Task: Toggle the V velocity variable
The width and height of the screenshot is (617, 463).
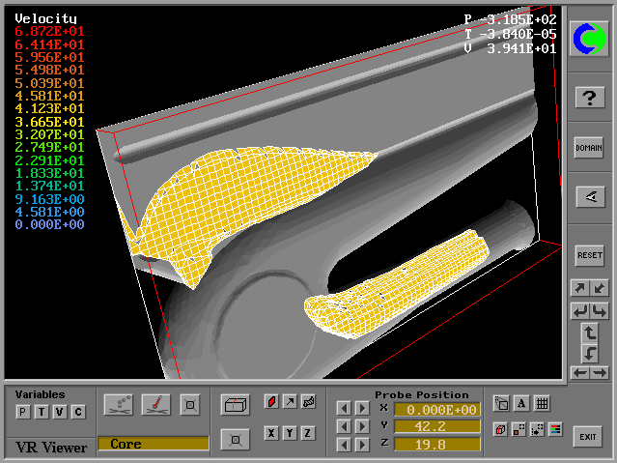Action: pos(60,413)
